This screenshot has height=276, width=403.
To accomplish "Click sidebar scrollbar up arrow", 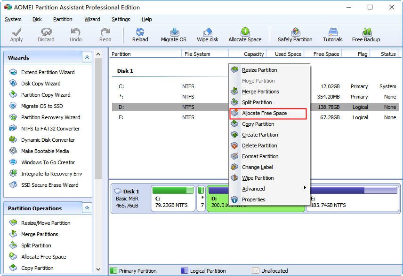I will pos(98,54).
